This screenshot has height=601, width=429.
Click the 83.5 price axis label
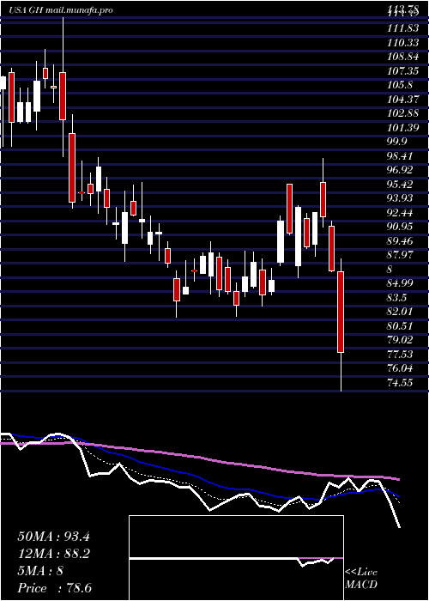397,297
